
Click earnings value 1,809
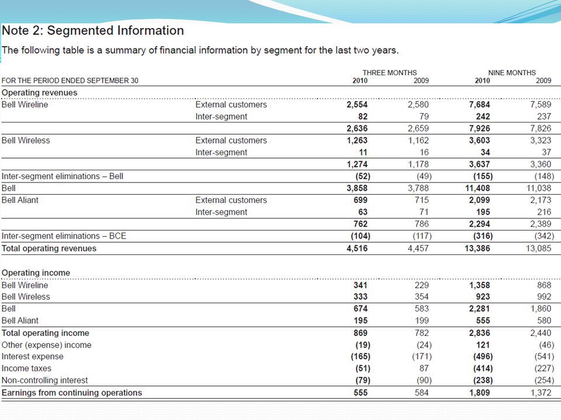(x=479, y=393)
